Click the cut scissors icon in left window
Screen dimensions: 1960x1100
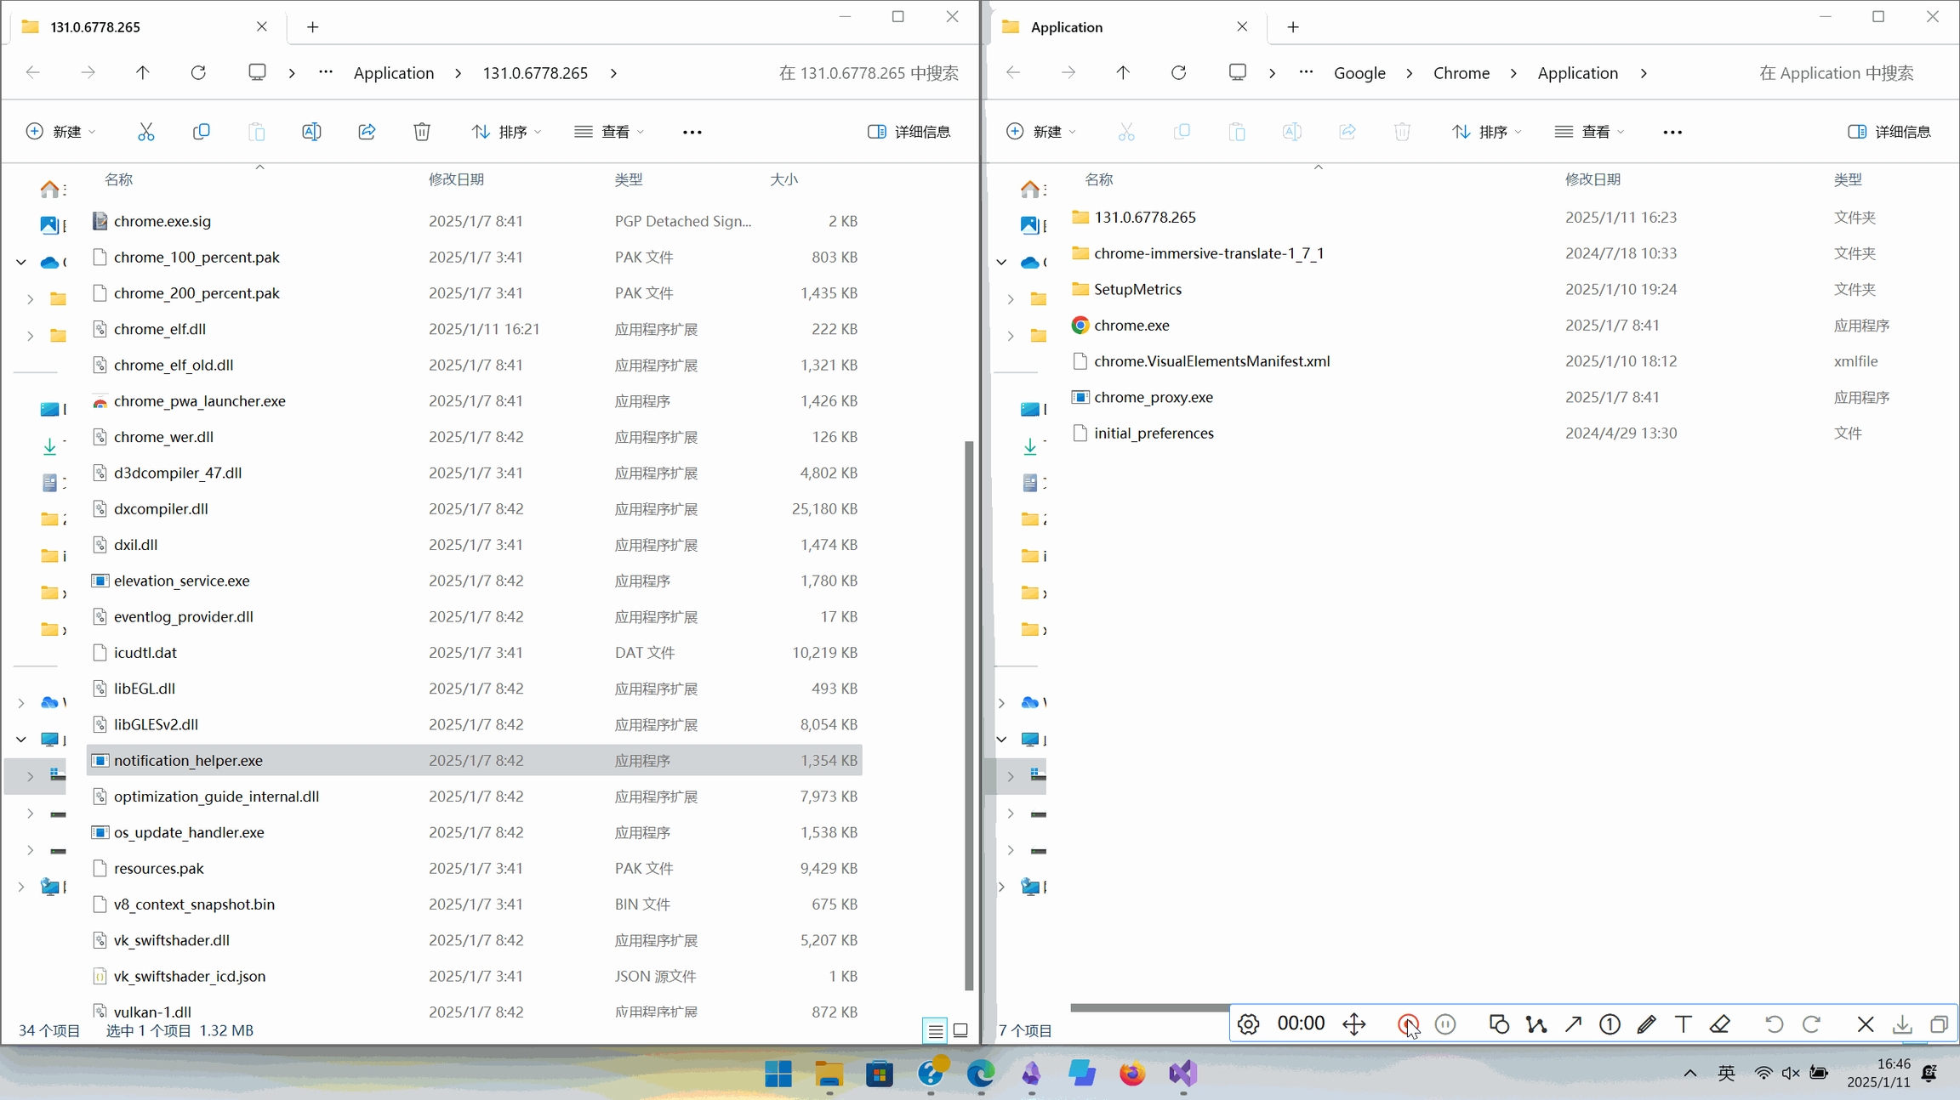pyautogui.click(x=145, y=132)
